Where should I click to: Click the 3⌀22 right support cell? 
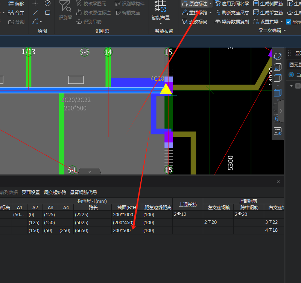click(274, 222)
